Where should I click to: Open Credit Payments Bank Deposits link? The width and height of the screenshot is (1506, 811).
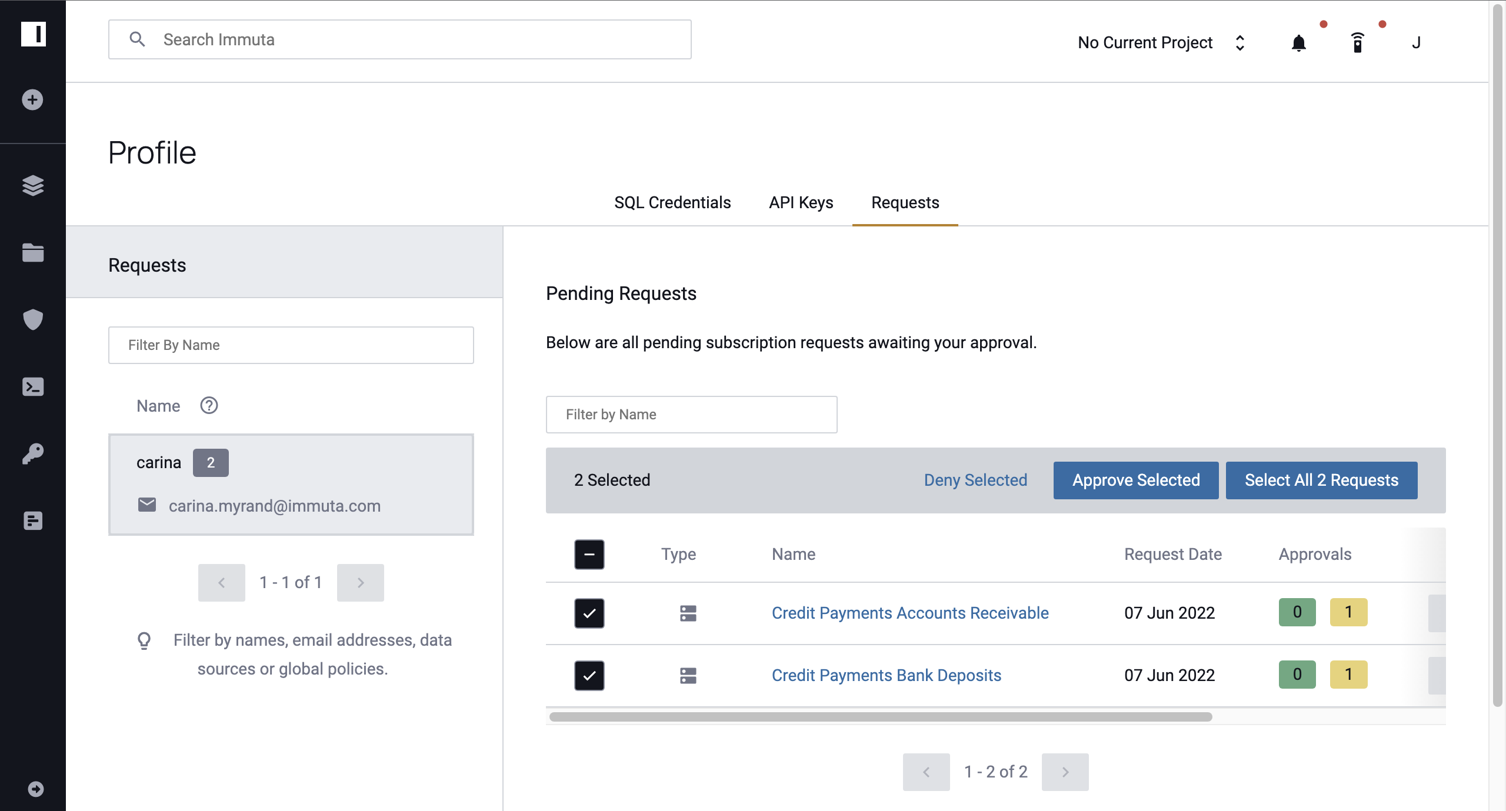(886, 675)
